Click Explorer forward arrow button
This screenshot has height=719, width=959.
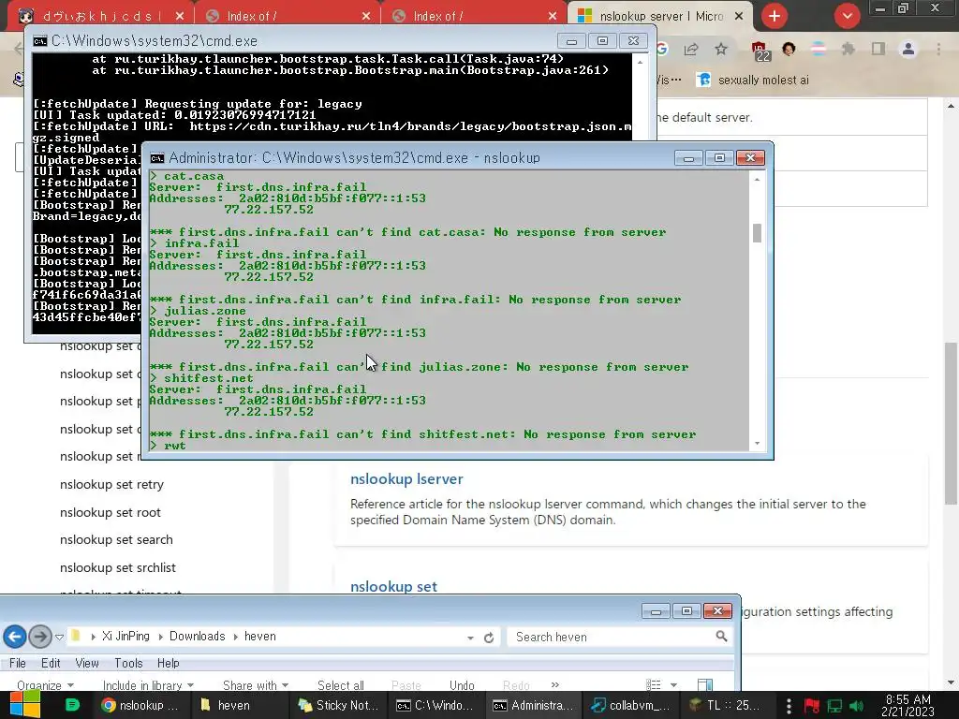tap(40, 637)
